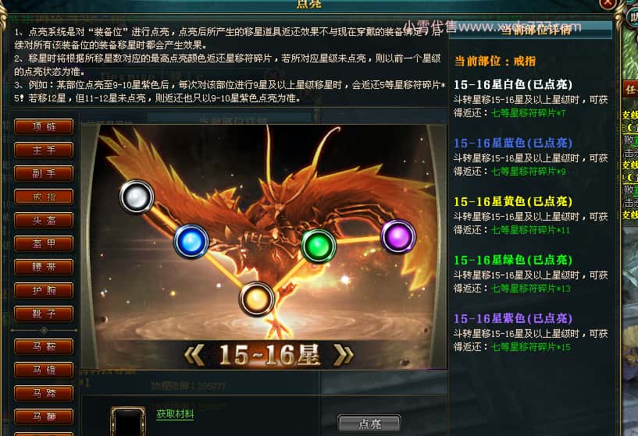Select the 戒指 equipment slot
Viewport: 638px width, 436px height.
click(x=44, y=197)
